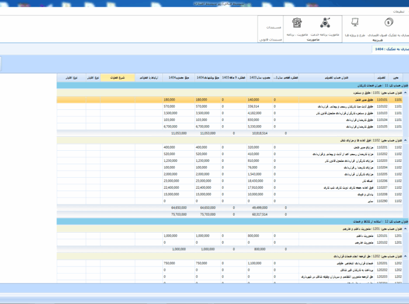Collapse the معین 1201 ماموریت داخلی و خارجی group
The height and width of the screenshot is (304, 409).
point(405,229)
